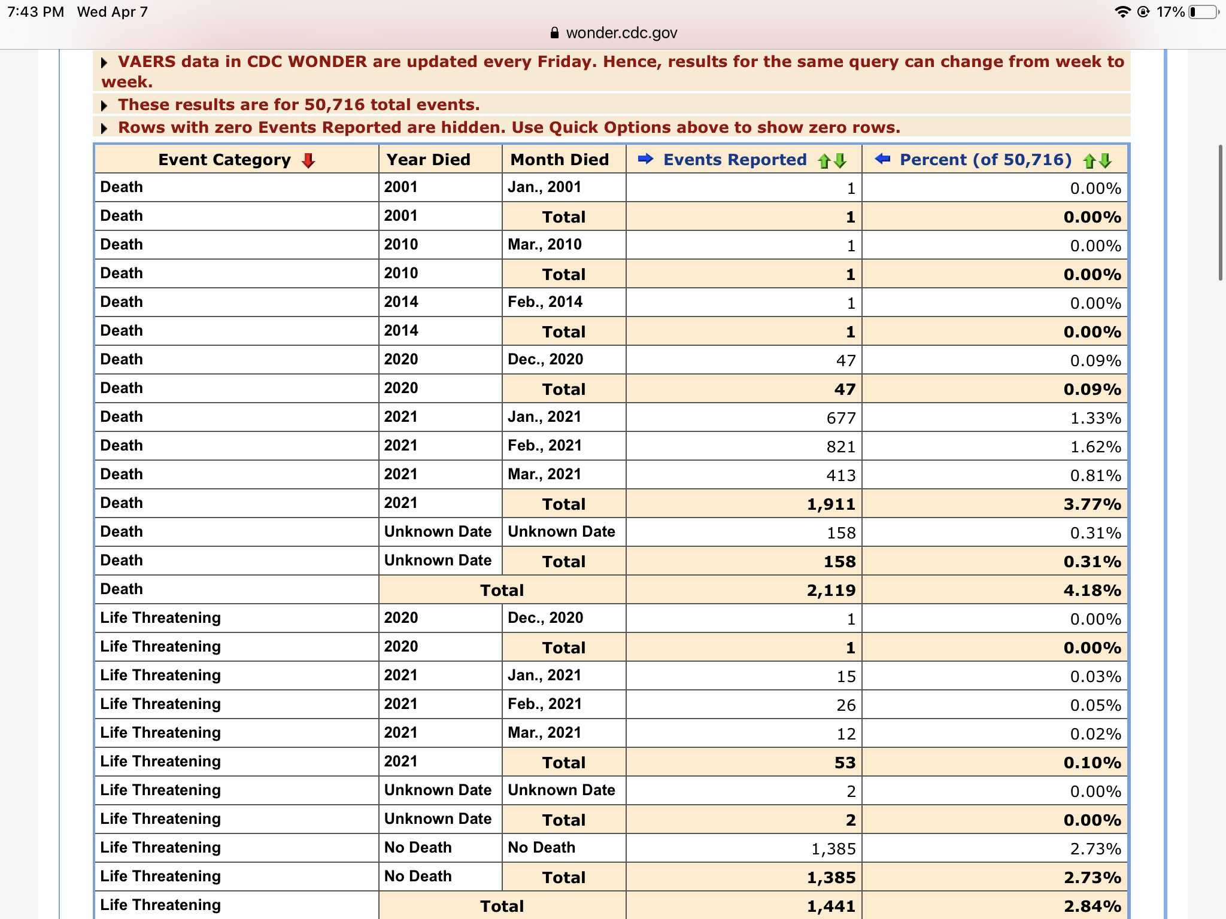Click the Event Category column header

point(236,159)
